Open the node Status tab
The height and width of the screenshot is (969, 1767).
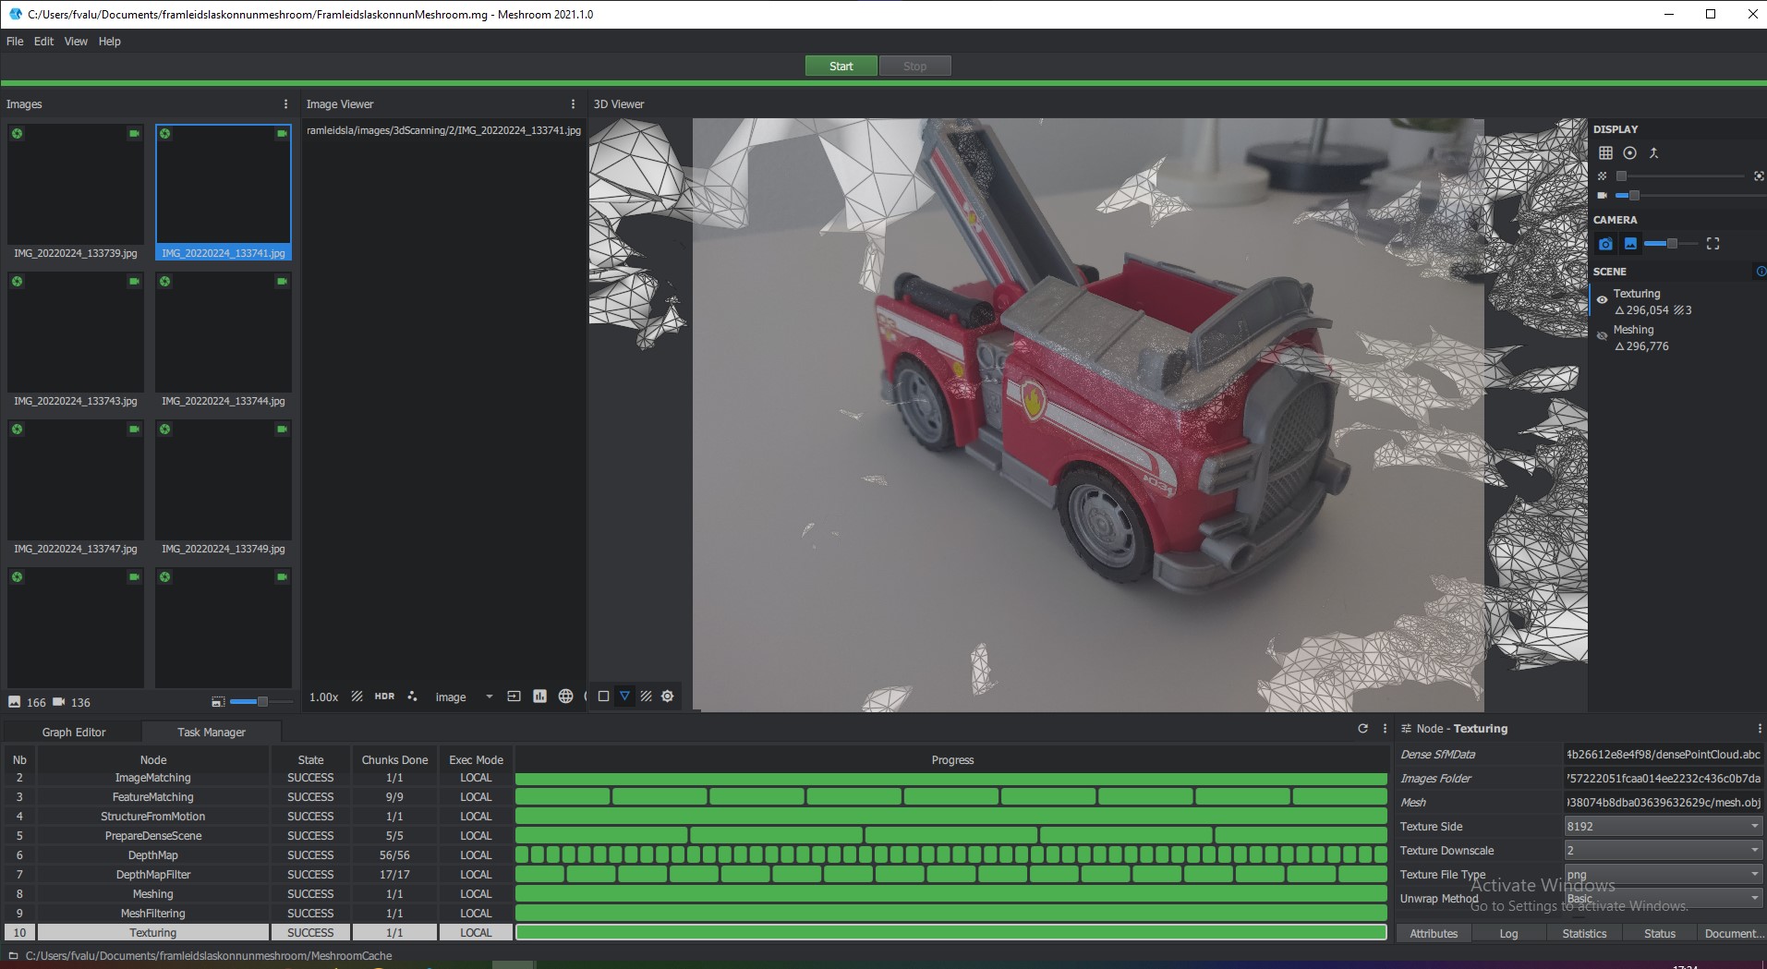(x=1660, y=934)
